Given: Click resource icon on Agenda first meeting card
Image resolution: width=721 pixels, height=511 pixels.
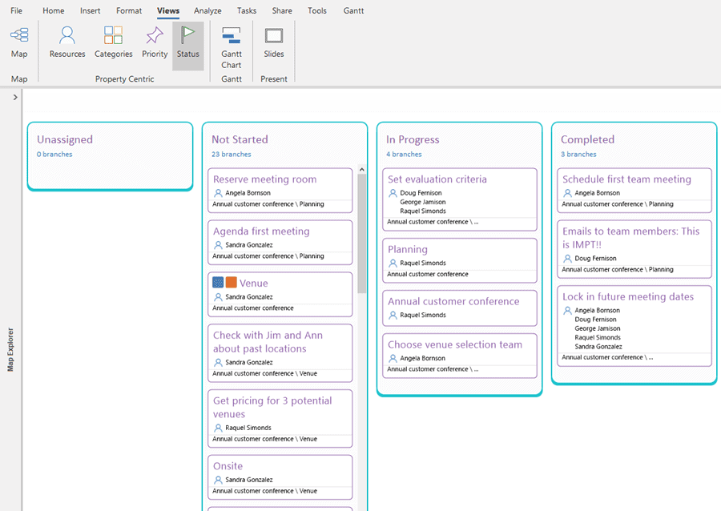Looking at the screenshot, I should pos(219,245).
